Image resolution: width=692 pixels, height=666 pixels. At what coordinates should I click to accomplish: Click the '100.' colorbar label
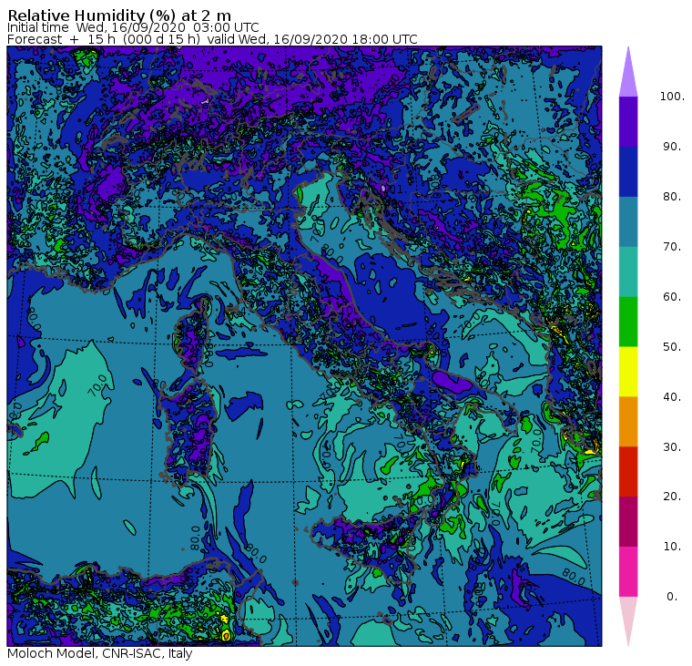(x=672, y=97)
